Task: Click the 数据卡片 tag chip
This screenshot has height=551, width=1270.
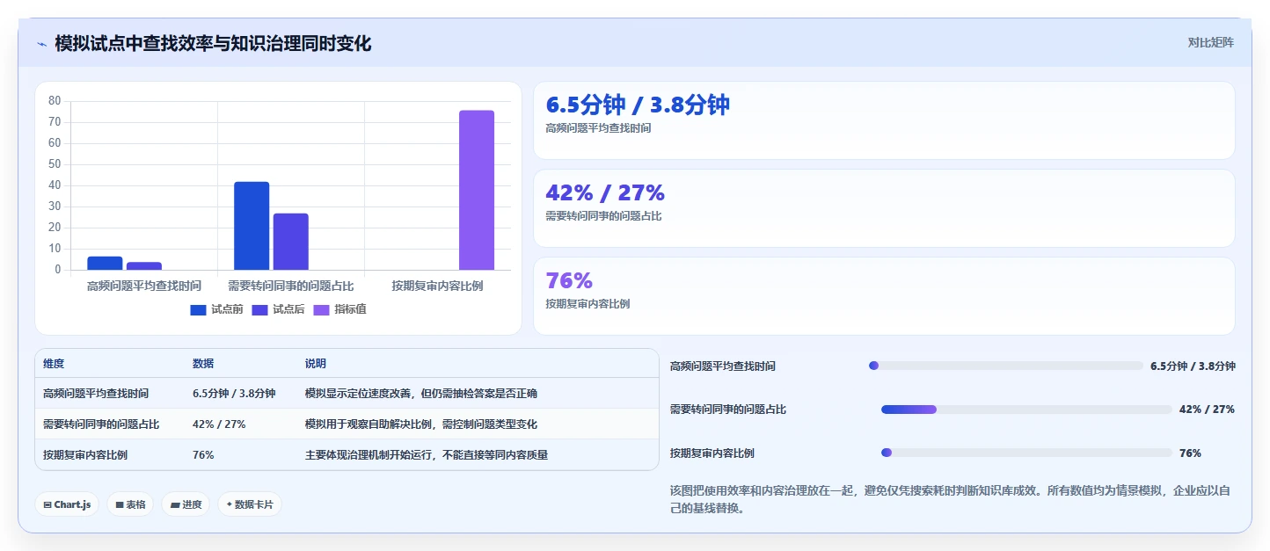Action: tap(250, 504)
